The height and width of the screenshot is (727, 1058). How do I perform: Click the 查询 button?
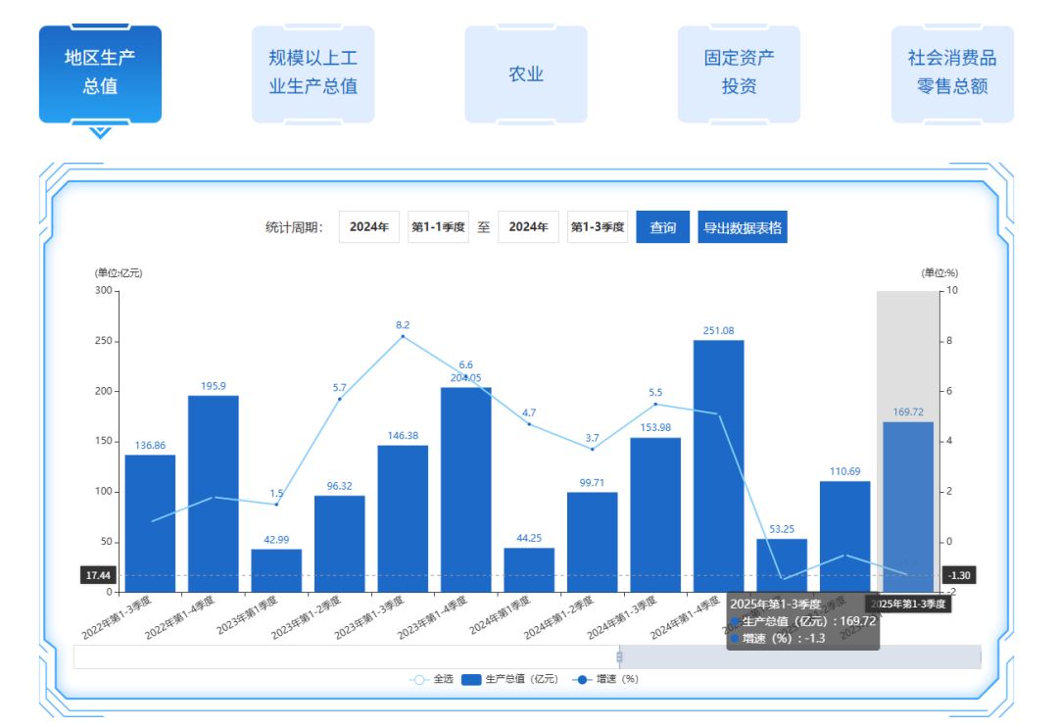663,227
